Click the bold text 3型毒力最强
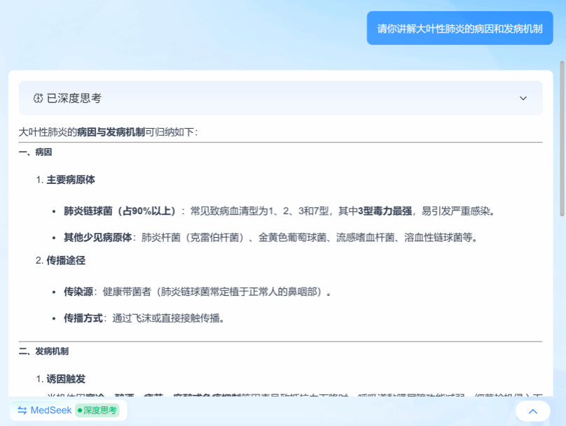This screenshot has height=426, width=566. 385,211
